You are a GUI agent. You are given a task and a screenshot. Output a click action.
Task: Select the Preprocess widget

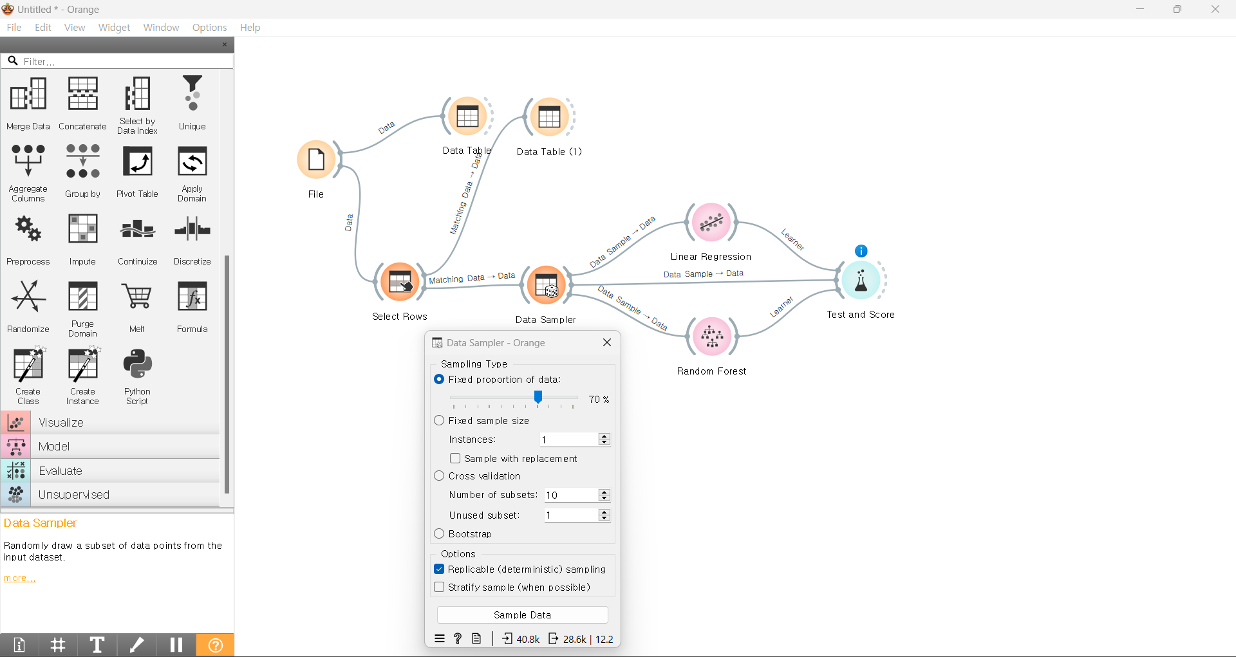[28, 238]
